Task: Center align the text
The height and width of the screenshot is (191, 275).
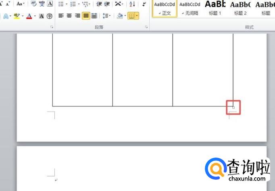Action: click(69, 16)
